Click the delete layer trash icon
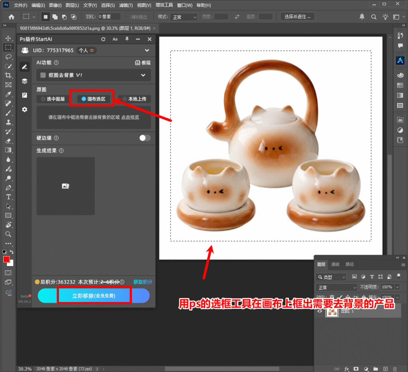 point(395,369)
